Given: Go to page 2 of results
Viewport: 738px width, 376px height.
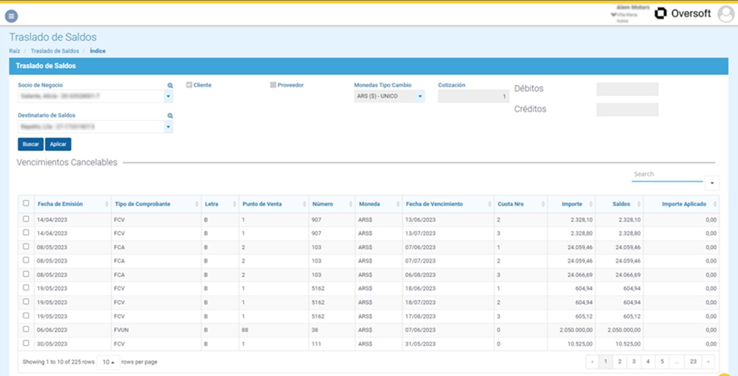Looking at the screenshot, I should point(620,361).
